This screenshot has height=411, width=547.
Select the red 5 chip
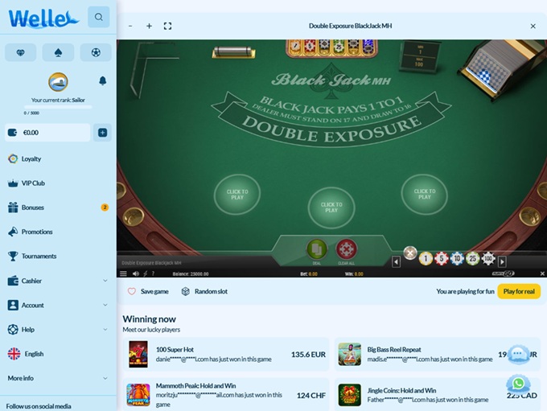tap(441, 258)
